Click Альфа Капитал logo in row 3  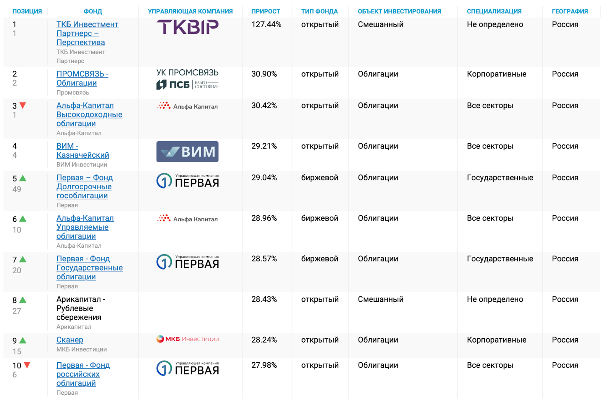187,106
